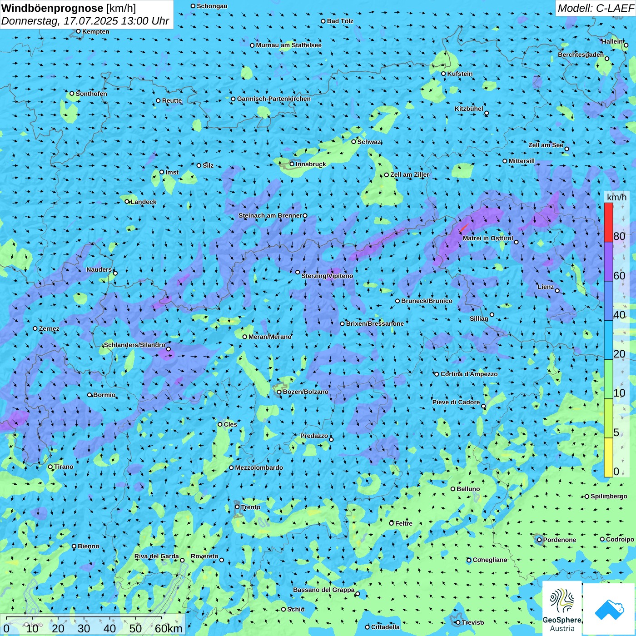Click the Zernez location dot
Viewport: 636px width, 636px height.
coord(35,328)
